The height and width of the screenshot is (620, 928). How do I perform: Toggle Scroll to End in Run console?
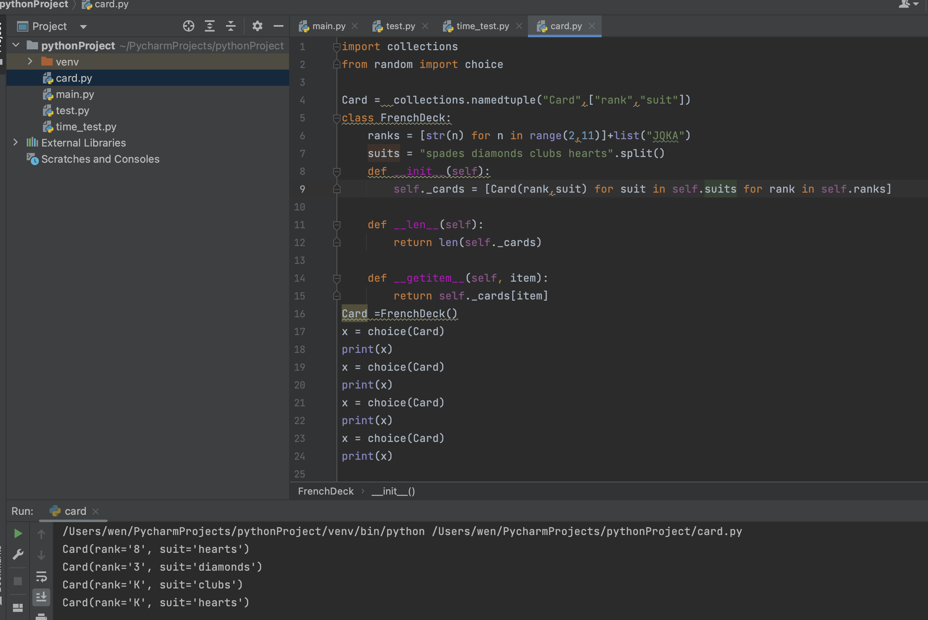[41, 597]
